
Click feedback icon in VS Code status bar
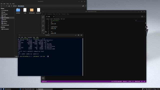tap(142, 81)
